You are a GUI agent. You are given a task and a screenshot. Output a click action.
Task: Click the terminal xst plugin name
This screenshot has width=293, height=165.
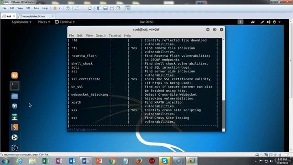74,118
